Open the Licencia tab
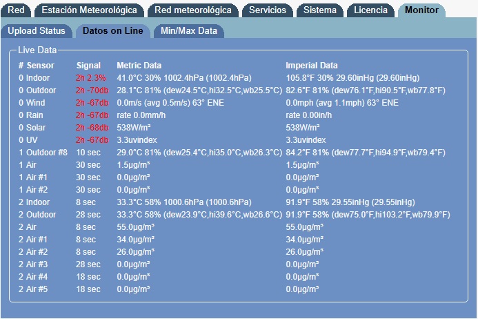 point(371,10)
